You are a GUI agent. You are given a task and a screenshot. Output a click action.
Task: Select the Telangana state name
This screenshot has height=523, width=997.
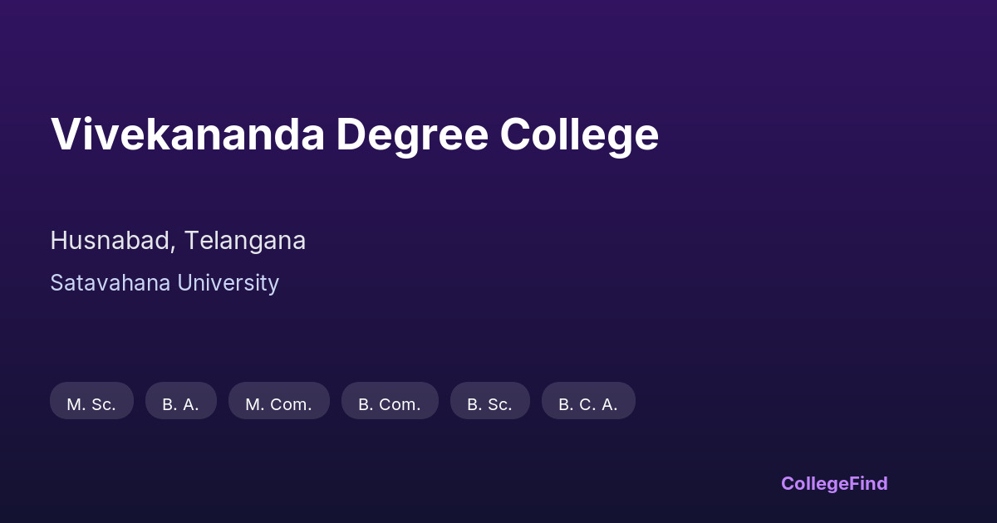pos(244,241)
